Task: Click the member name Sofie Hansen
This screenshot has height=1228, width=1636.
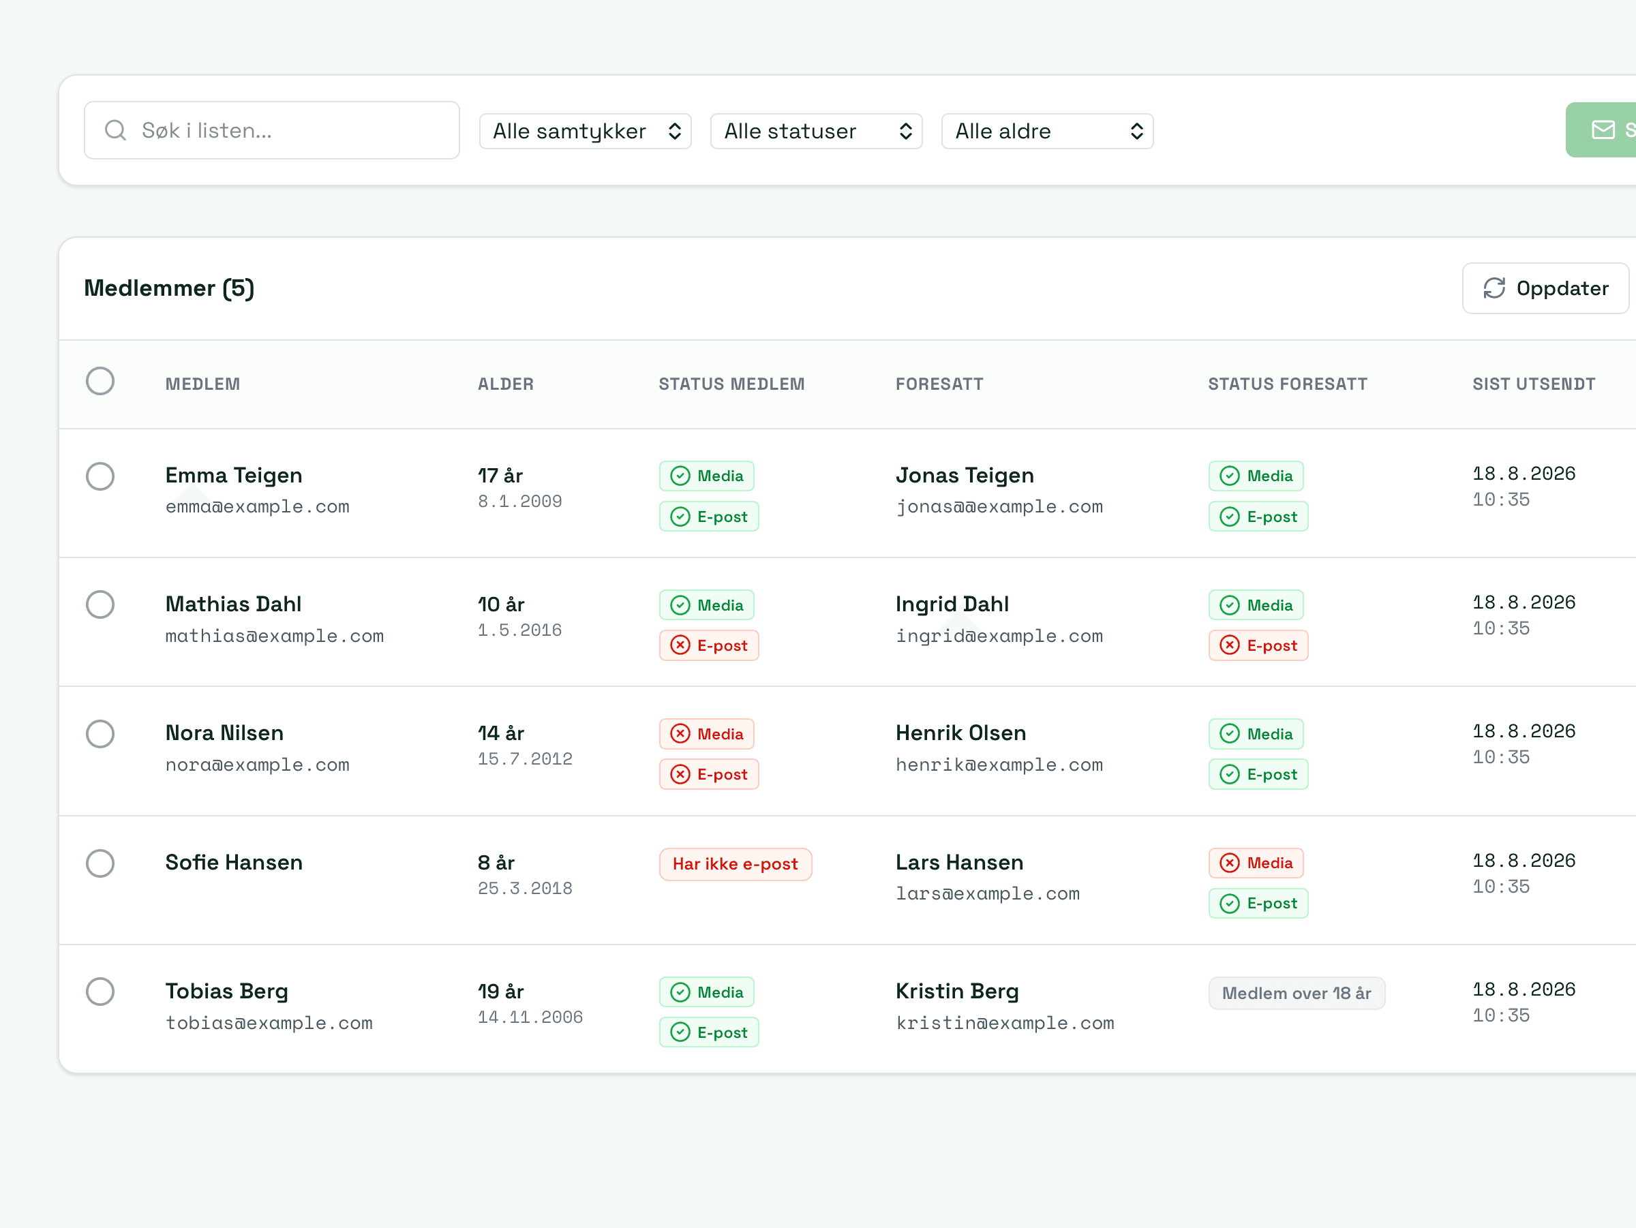Action: (234, 863)
